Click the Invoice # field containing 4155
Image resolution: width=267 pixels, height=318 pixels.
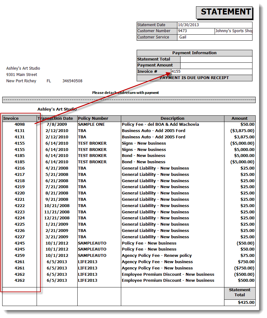[x=212, y=72]
